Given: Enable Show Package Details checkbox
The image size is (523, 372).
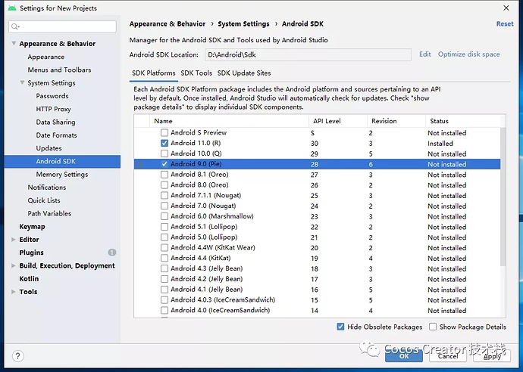Looking at the screenshot, I should tap(433, 327).
